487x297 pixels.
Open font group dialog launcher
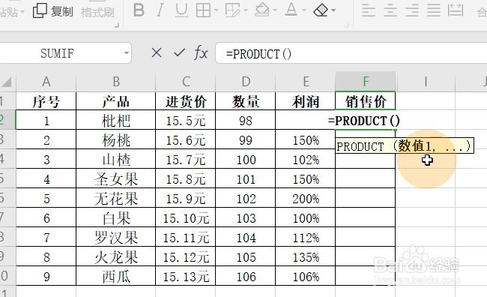[347, 25]
